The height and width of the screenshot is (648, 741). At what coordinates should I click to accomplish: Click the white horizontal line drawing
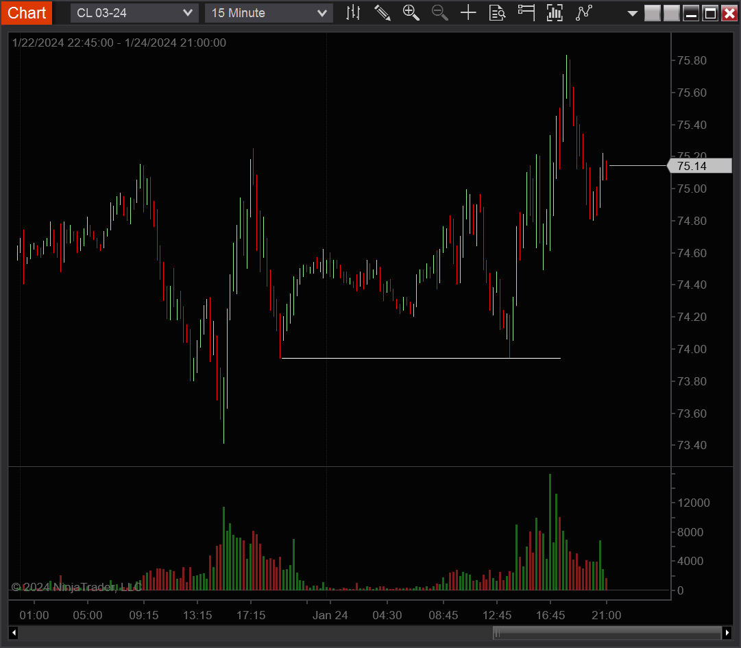[x=421, y=358]
